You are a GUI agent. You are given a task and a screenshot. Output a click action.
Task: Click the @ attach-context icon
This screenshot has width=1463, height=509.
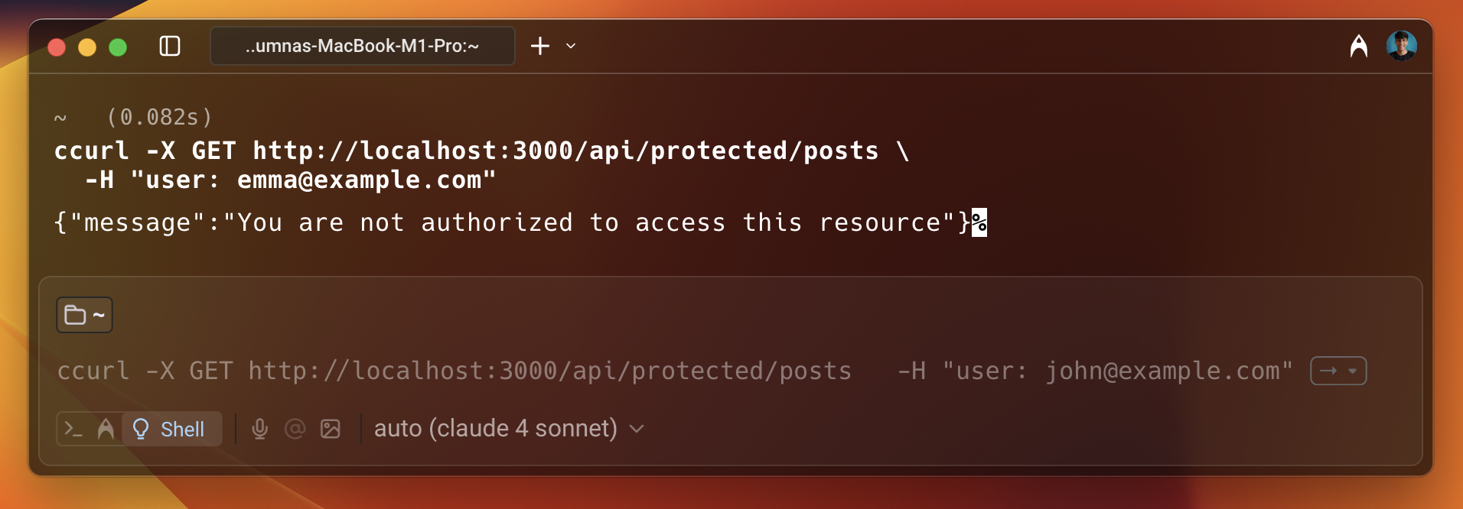[295, 429]
